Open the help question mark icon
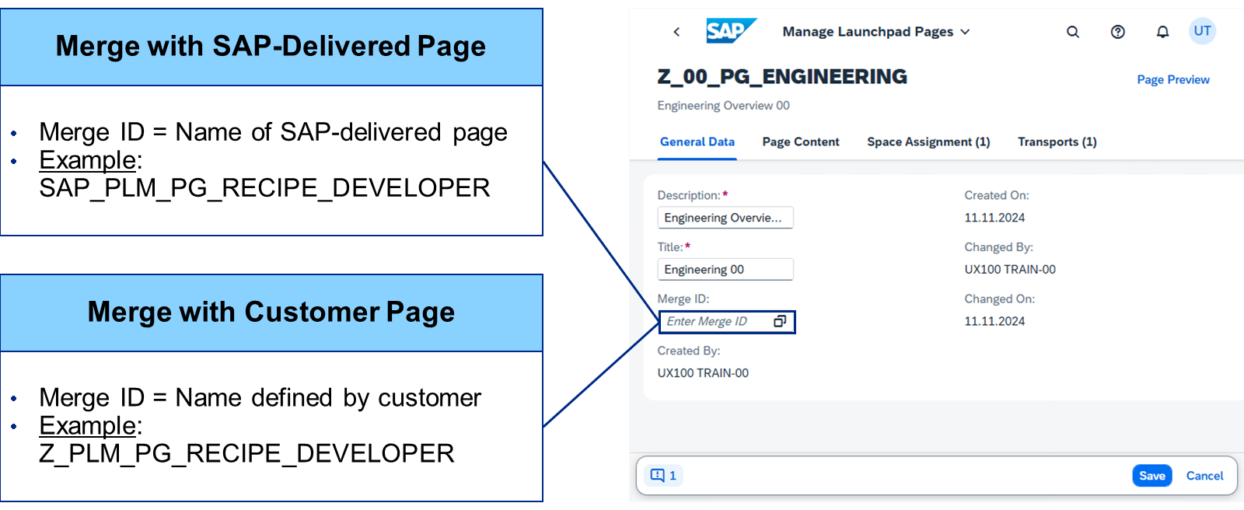This screenshot has width=1244, height=510. point(1118,32)
